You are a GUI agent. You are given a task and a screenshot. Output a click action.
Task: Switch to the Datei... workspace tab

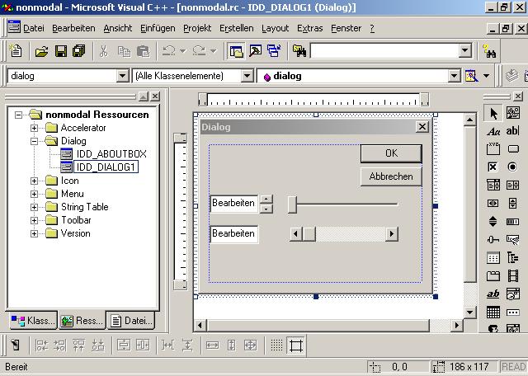tap(131, 321)
